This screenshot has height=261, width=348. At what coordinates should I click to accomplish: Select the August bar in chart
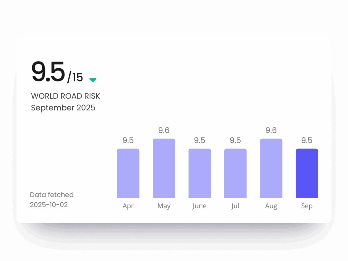tap(271, 168)
